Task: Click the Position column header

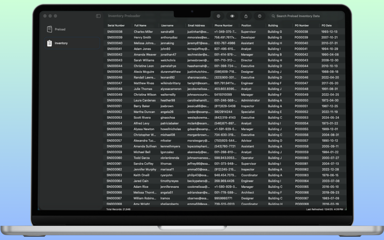Action: click(246, 26)
